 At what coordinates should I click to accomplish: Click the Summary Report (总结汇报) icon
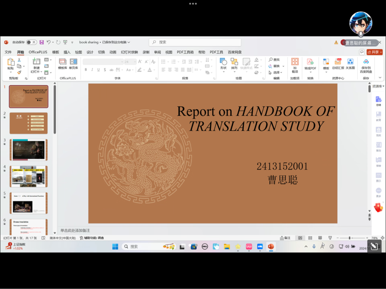coord(338,63)
